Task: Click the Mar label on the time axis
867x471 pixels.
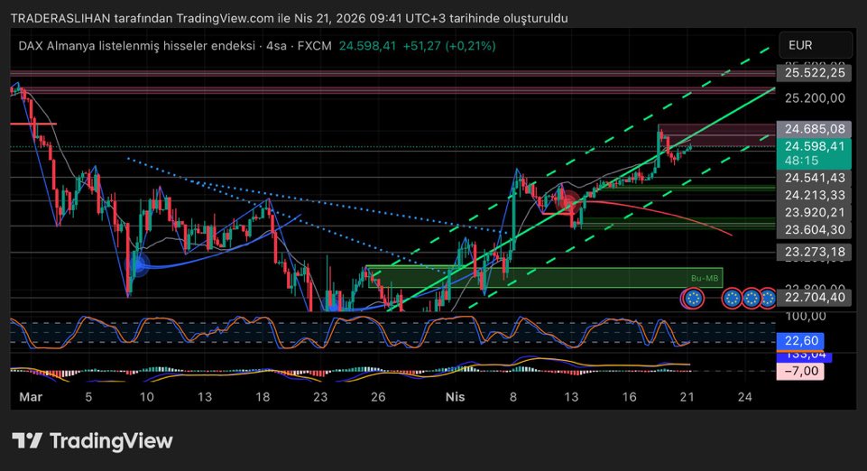Action: point(31,397)
